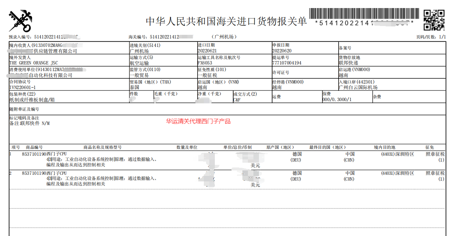Select the import date 20220621
The image size is (458, 236).
(x=207, y=51)
